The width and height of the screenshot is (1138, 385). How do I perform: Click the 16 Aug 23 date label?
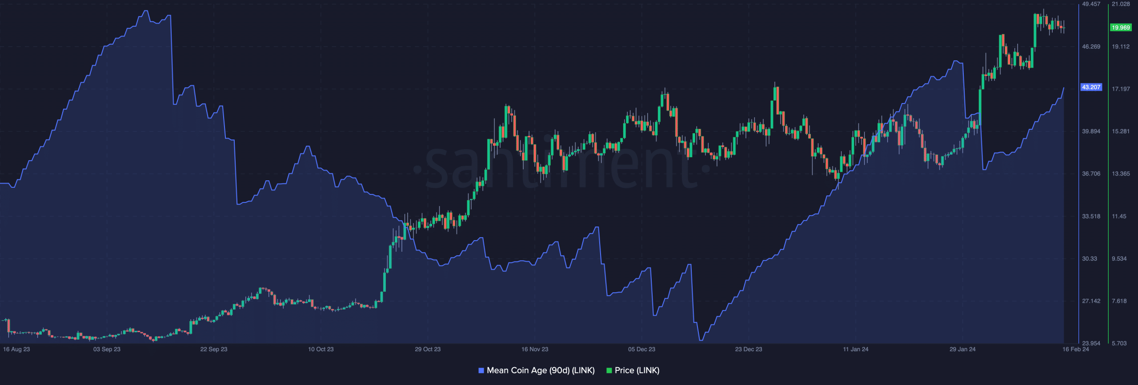(x=16, y=349)
